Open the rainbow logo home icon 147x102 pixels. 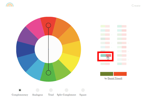(x=10, y=5)
